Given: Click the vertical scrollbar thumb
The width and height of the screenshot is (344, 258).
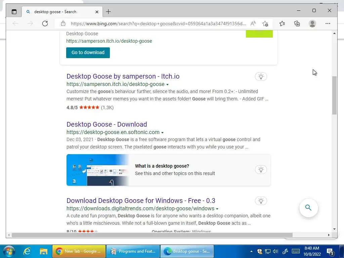Looking at the screenshot, I should click(334, 95).
